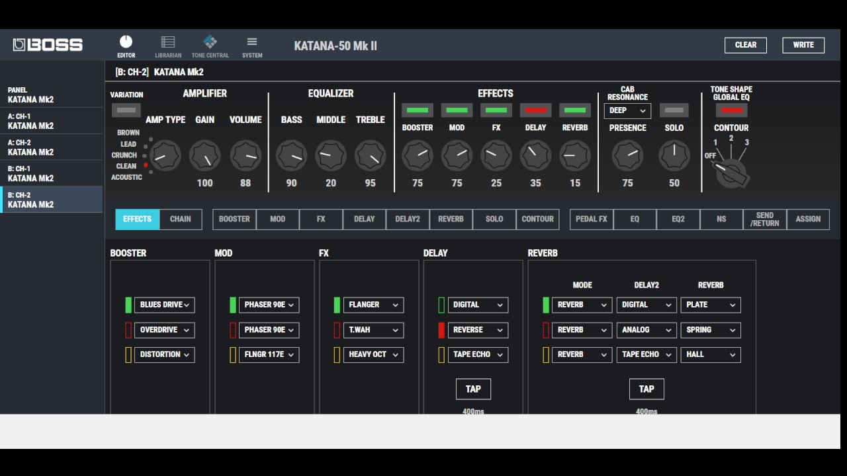Open the FLNGR 117E mod dropdown

point(269,354)
